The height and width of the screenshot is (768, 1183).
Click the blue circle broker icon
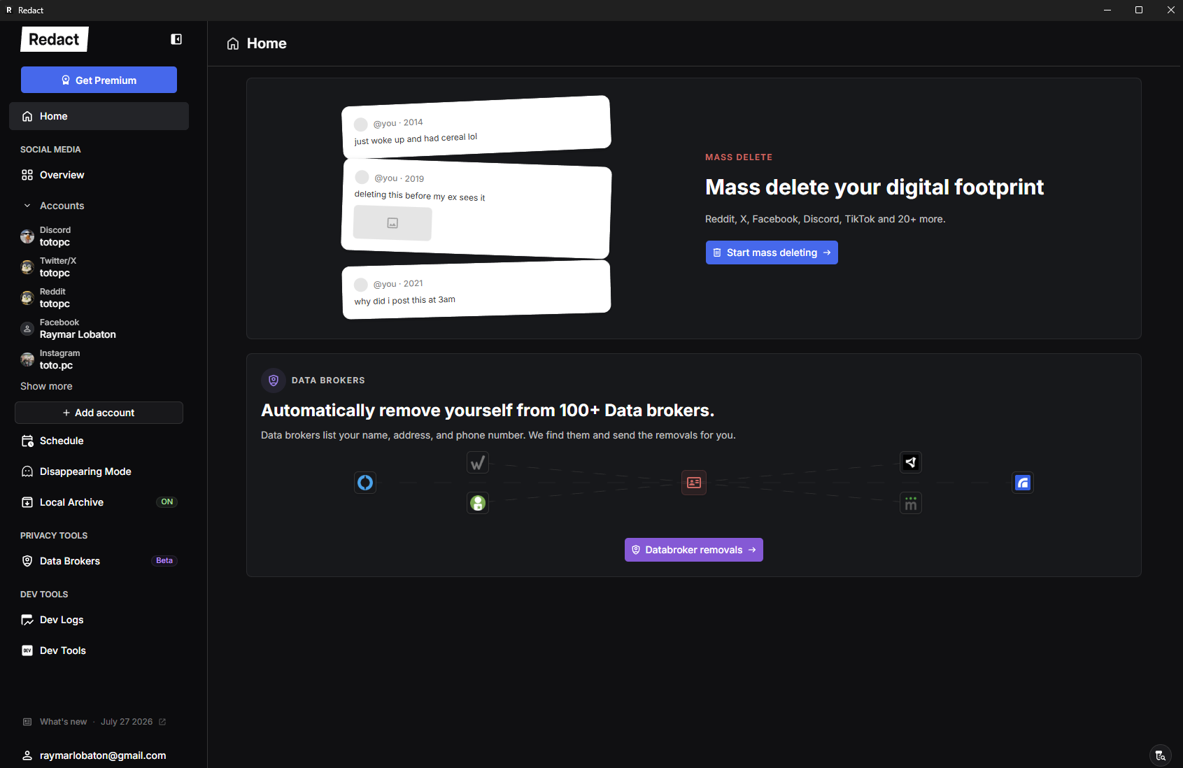(x=365, y=483)
